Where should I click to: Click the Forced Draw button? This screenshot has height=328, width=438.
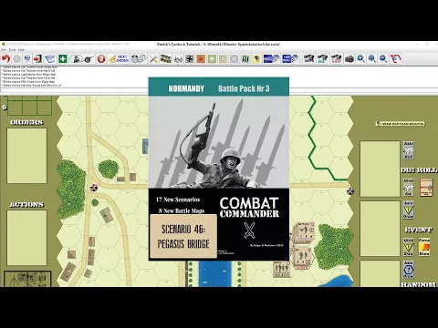point(424,247)
